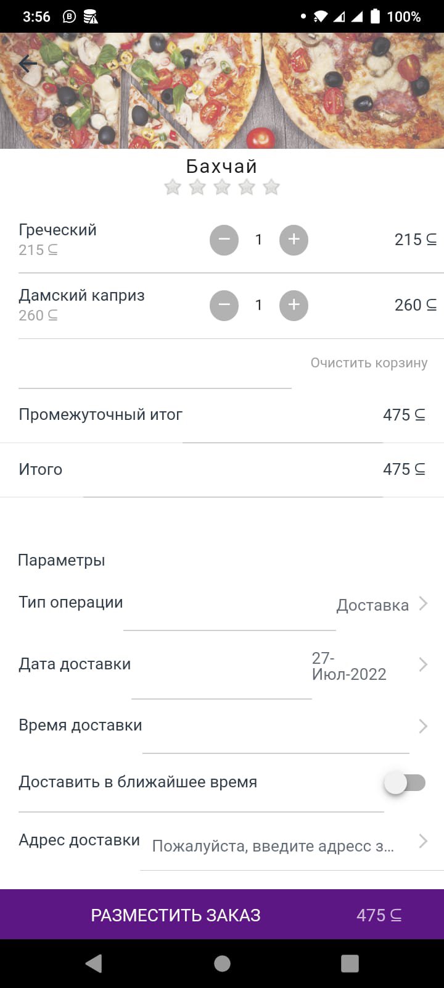The width and height of the screenshot is (444, 988).
Task: Tap the address field placeholder text
Action: point(273,846)
